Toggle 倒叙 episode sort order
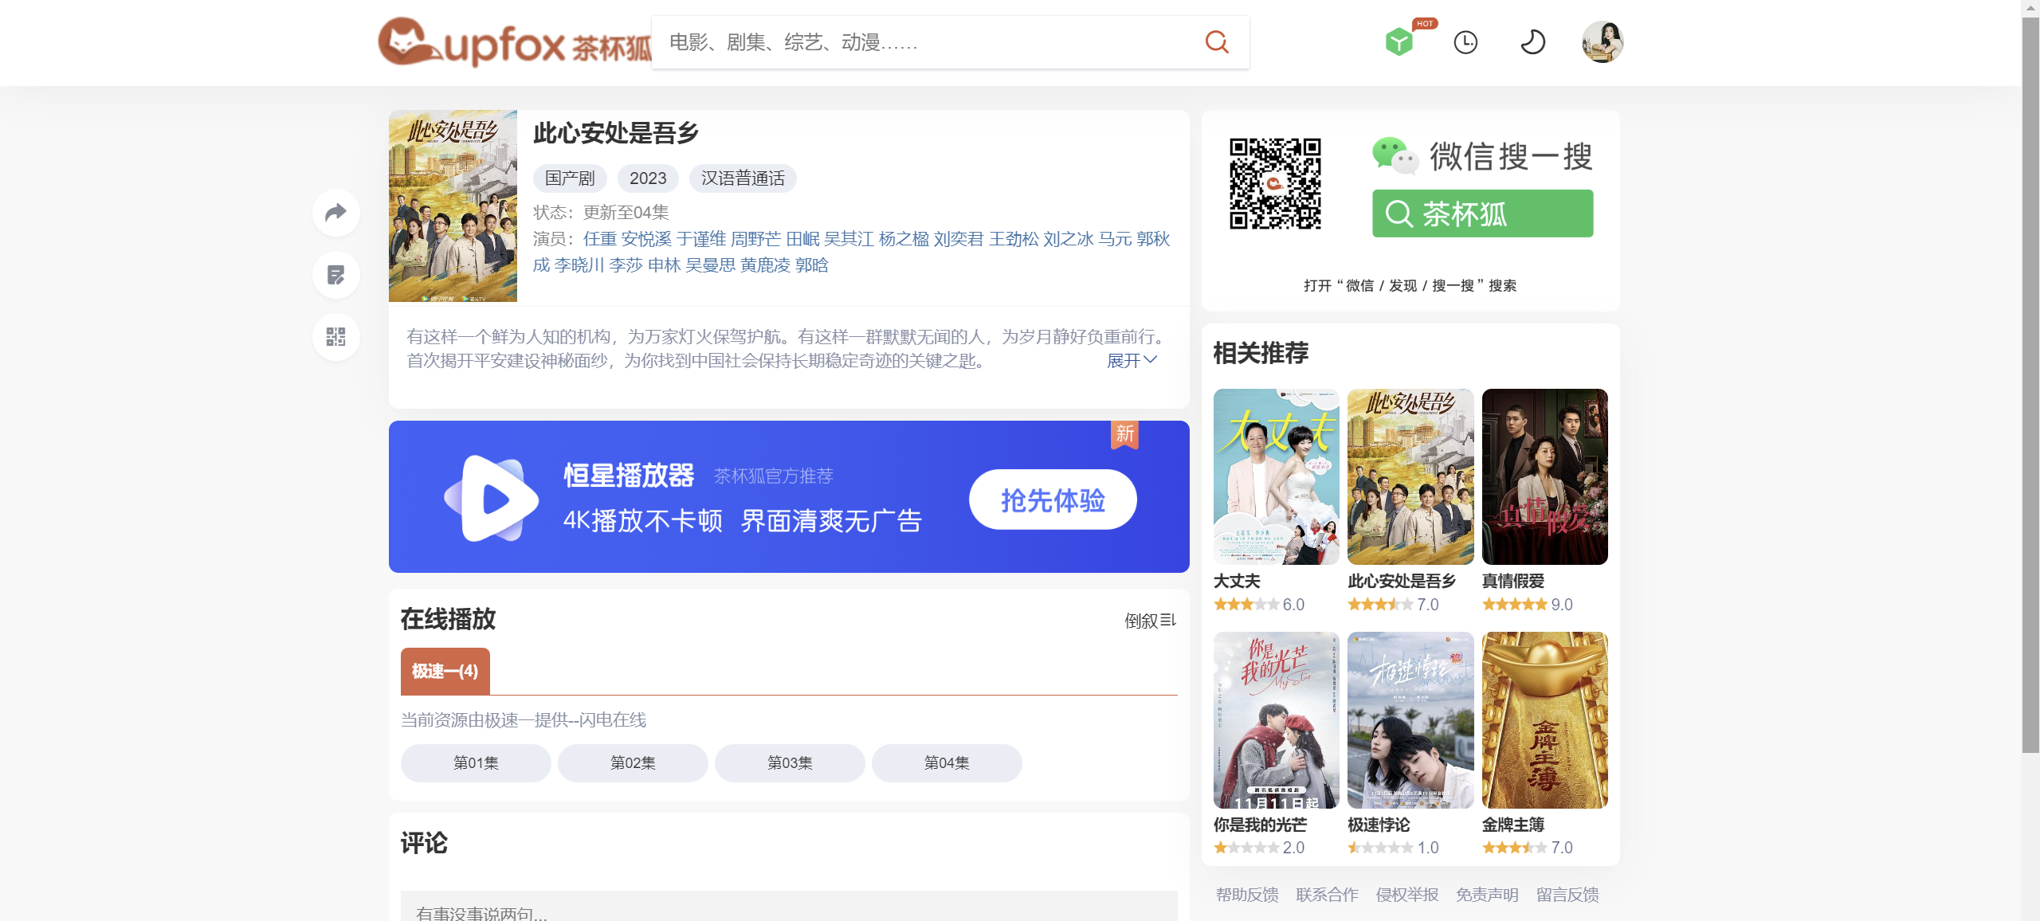The height and width of the screenshot is (921, 2040). coord(1149,621)
